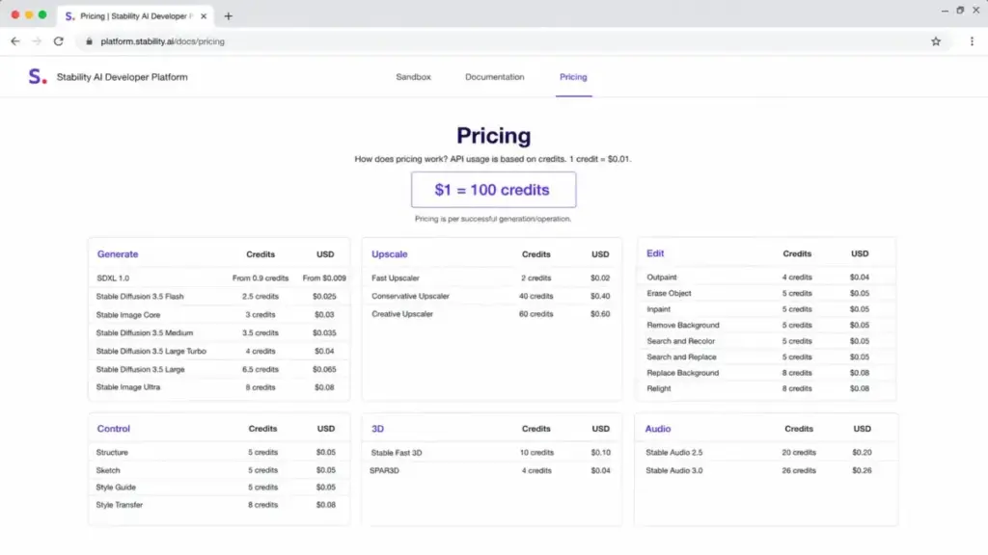
Task: Click Stable Image Core row
Action: coord(219,315)
